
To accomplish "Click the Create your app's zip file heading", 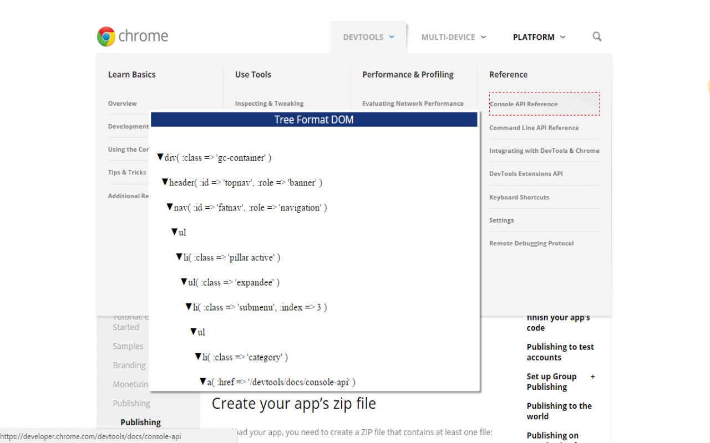I will (x=294, y=404).
